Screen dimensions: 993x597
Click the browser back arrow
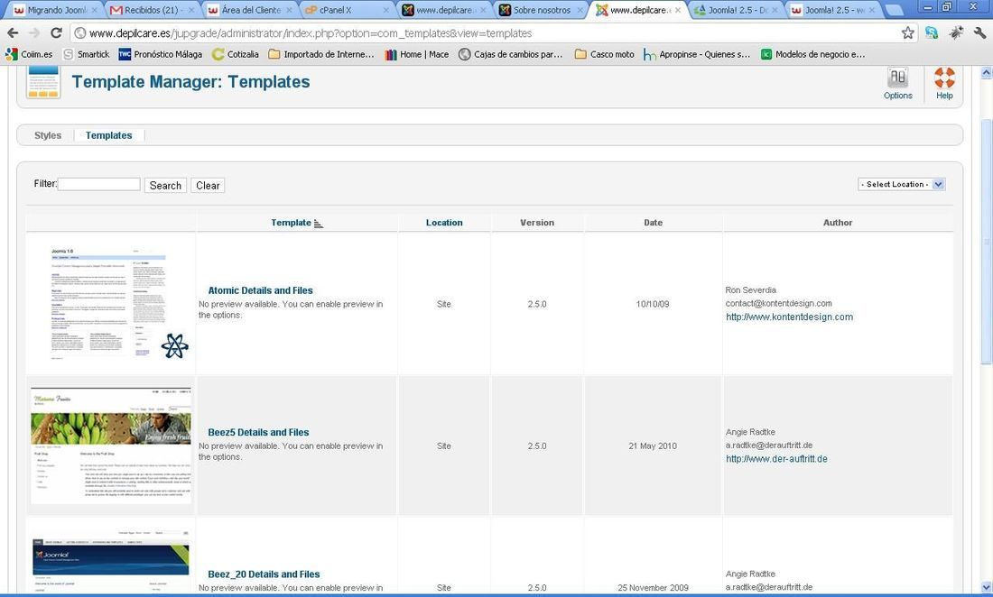pos(13,32)
